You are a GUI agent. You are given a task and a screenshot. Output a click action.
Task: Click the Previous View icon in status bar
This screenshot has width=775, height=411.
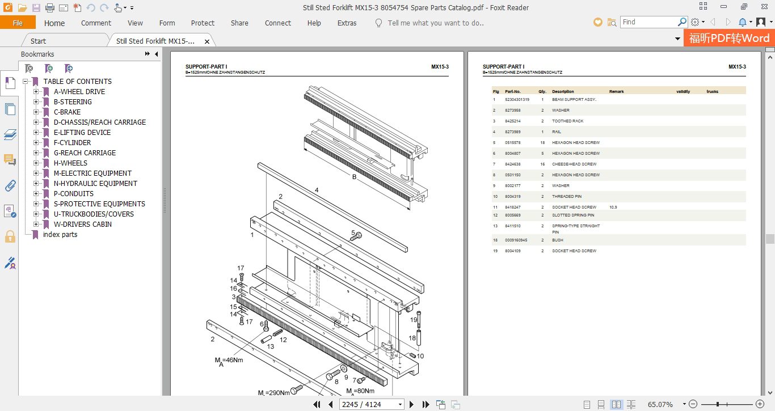click(441, 404)
